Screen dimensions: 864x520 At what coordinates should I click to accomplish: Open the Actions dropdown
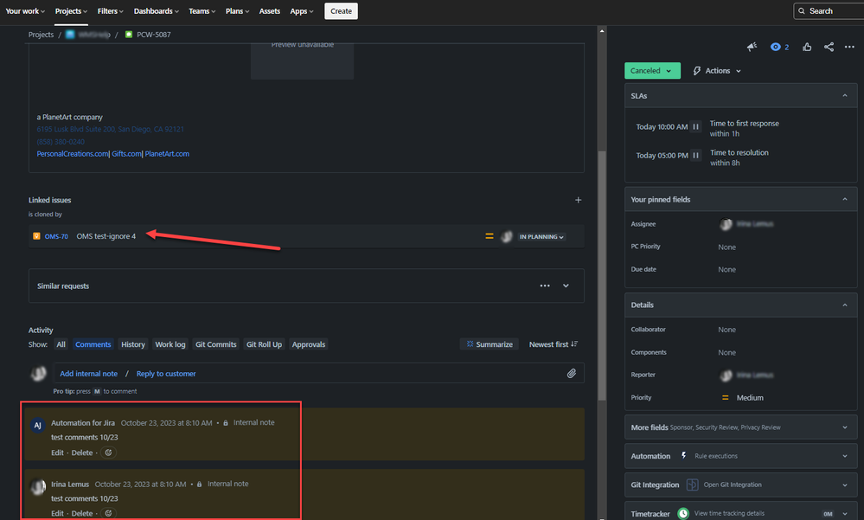click(x=716, y=71)
